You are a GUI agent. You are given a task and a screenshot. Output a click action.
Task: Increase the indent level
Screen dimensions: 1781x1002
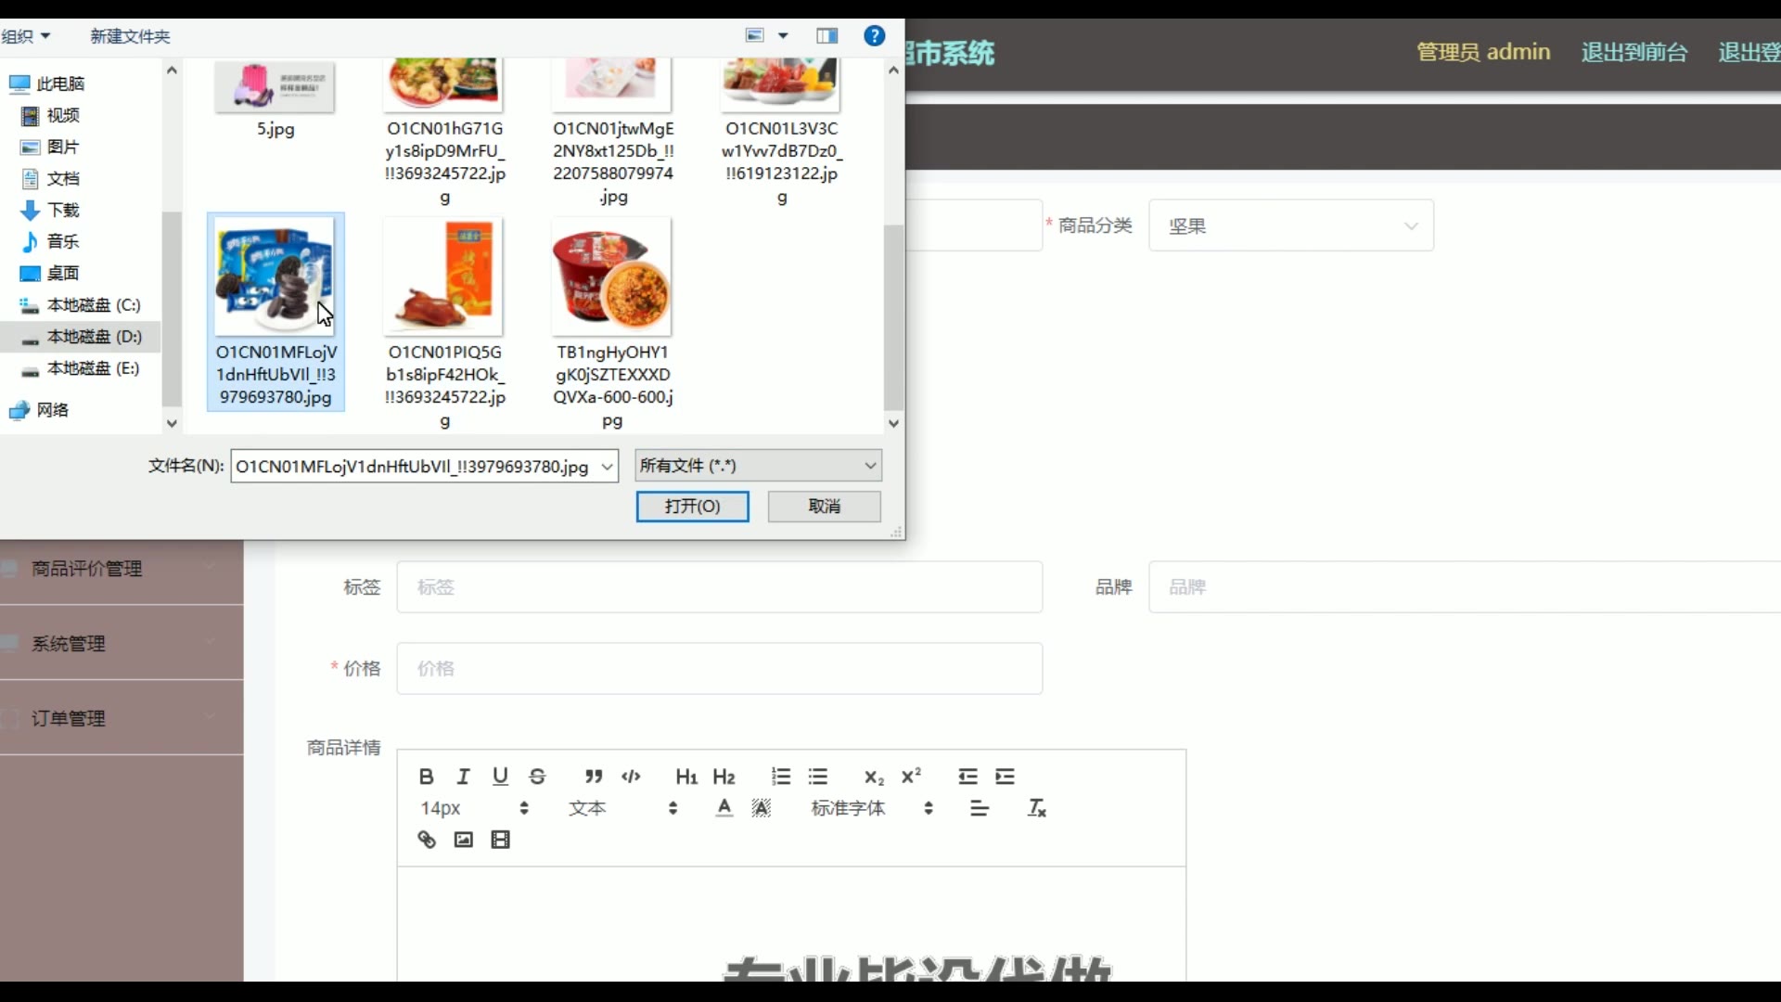point(1005,777)
